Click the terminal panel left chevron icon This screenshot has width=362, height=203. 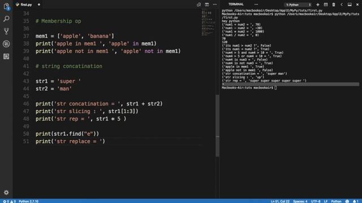342,5
